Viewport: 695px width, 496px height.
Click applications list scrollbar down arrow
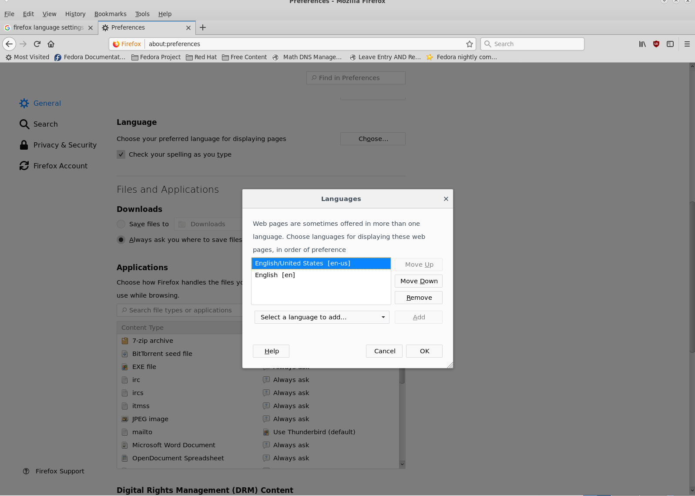[x=402, y=464]
